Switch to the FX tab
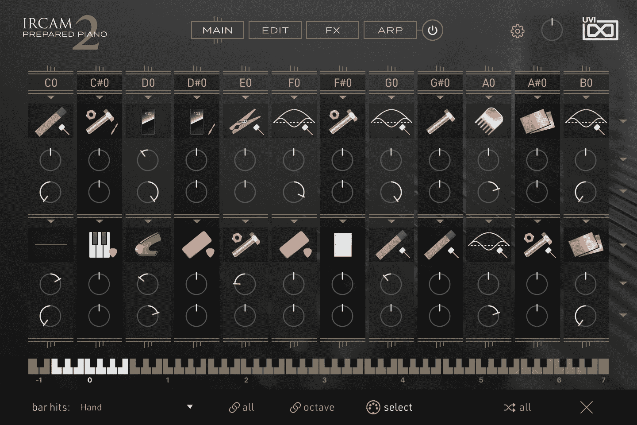Image resolution: width=637 pixels, height=425 pixels. 332,30
